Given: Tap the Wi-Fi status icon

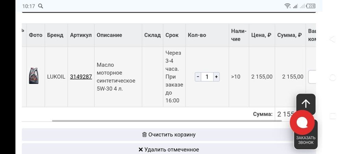Looking at the screenshot, I should [x=287, y=6].
